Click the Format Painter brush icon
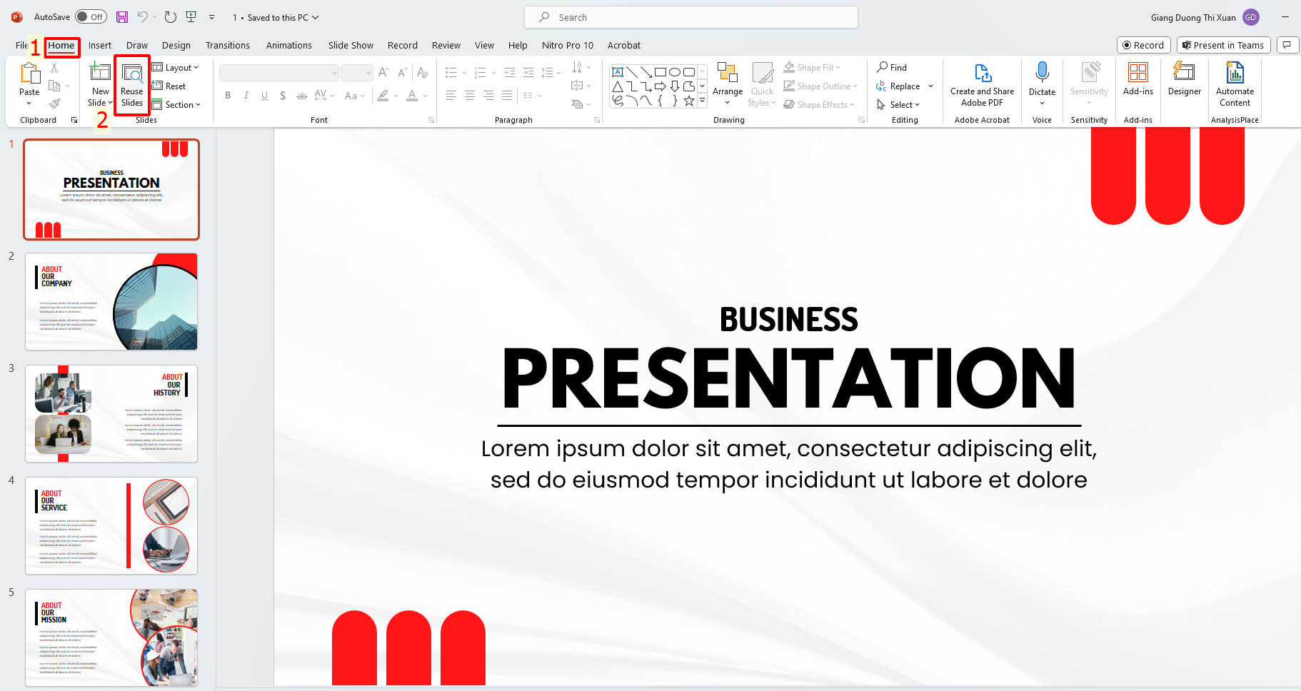This screenshot has width=1301, height=691. [54, 104]
